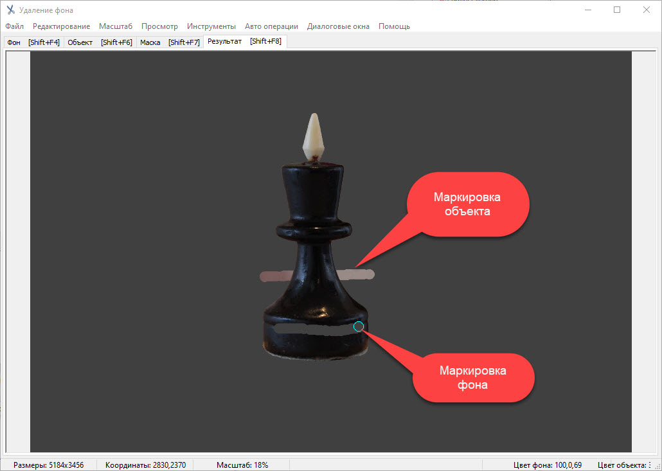
Task: Open the Диалоговые окна menu
Action: (x=338, y=26)
